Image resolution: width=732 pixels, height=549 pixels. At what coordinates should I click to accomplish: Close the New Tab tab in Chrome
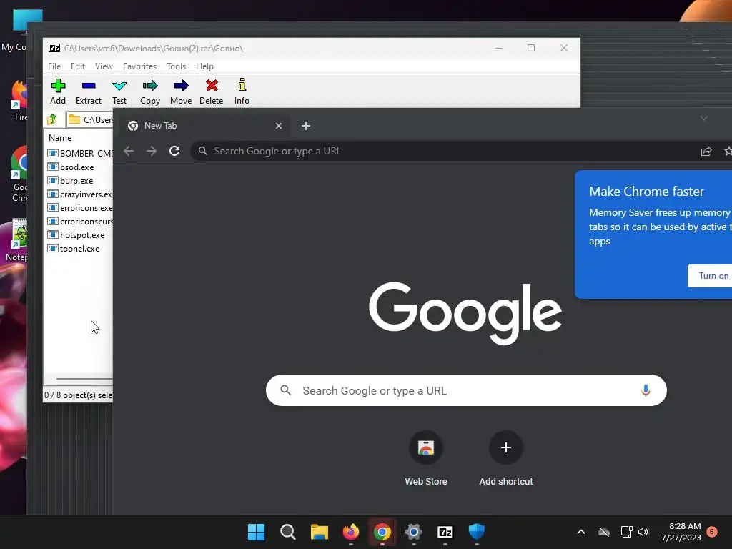pos(279,126)
